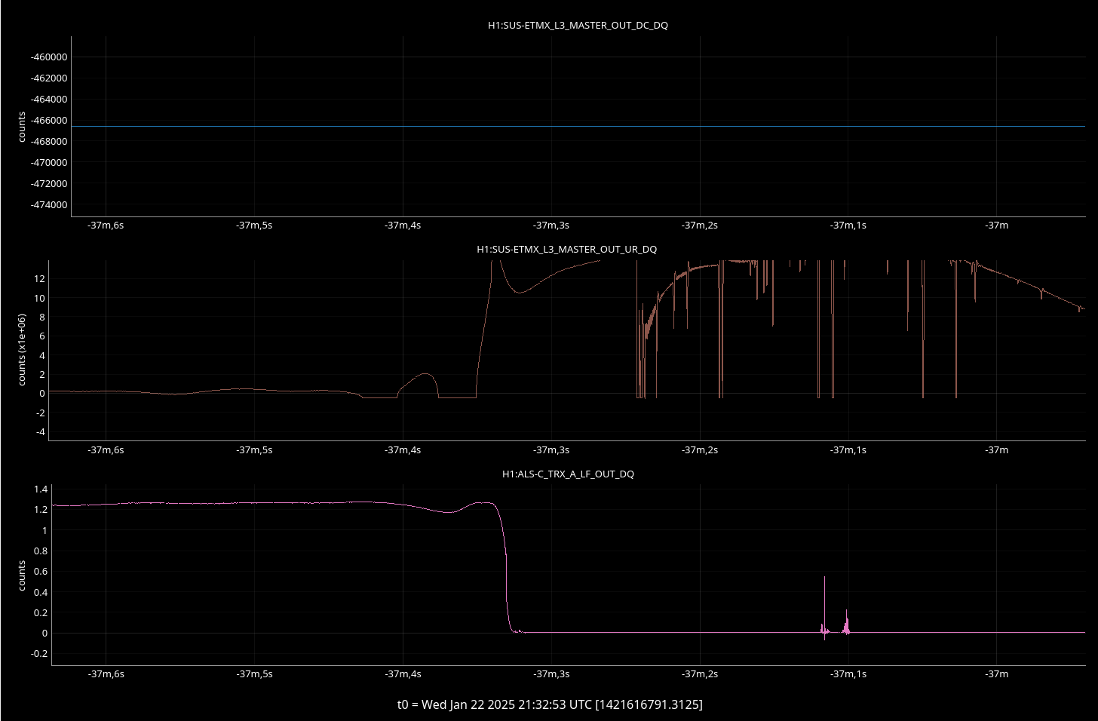Click the 12 tick label on the UR_DQ plot
The image size is (1098, 721).
(40, 278)
